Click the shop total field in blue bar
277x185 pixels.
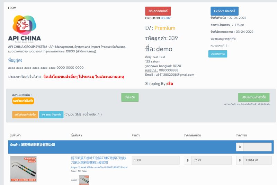[257, 147]
